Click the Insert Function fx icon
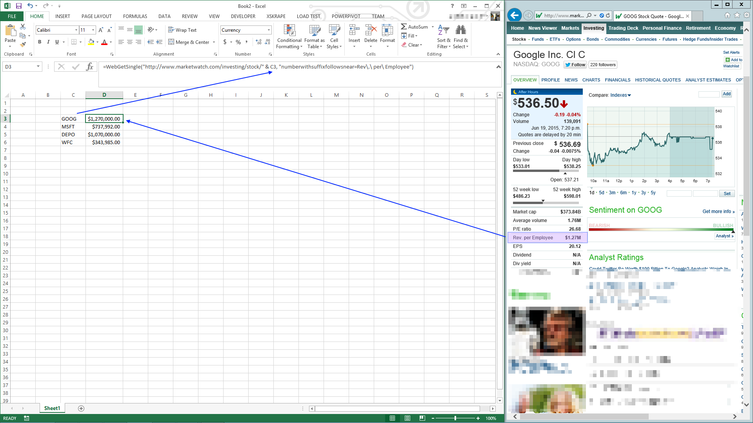This screenshot has width=753, height=423. pyautogui.click(x=90, y=67)
